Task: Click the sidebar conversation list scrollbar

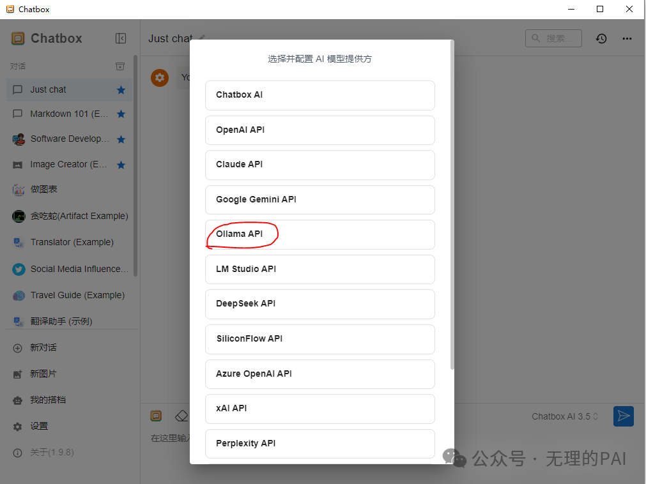Action: tap(135, 166)
